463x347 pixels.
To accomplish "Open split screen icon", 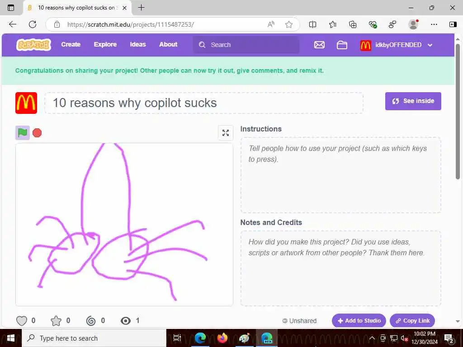I will 312,24.
